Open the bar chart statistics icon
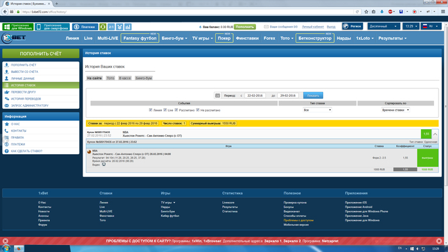The image size is (448, 252). point(128,27)
